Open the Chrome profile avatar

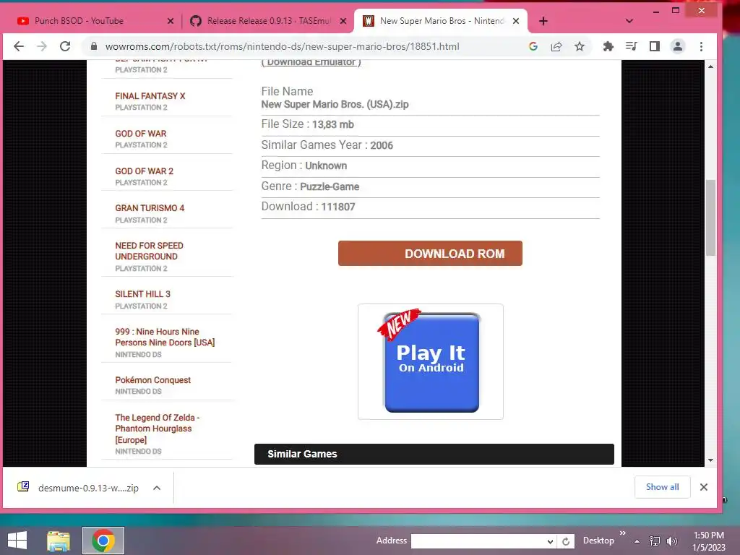(x=678, y=46)
